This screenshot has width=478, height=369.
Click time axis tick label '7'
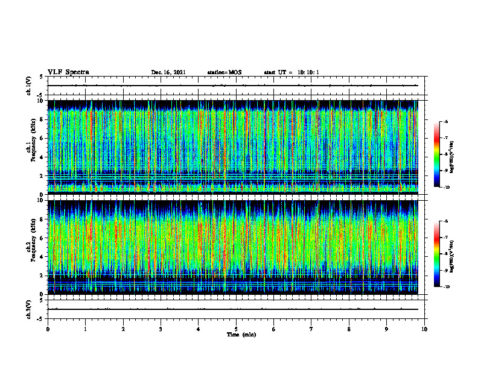coord(311,329)
